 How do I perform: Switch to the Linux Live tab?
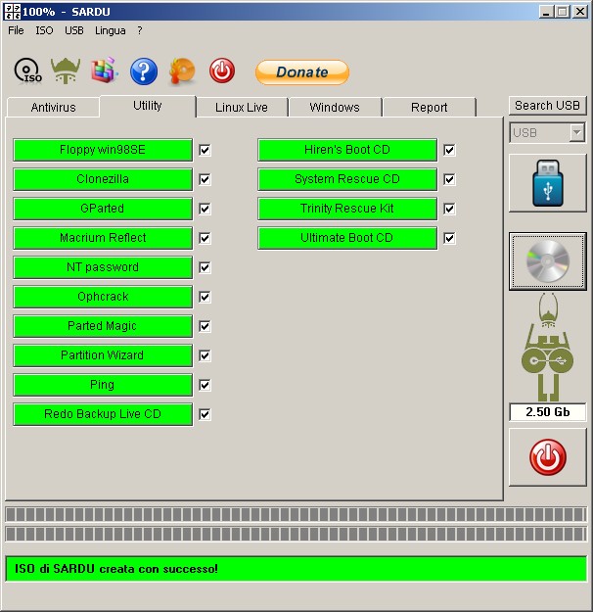coord(242,108)
